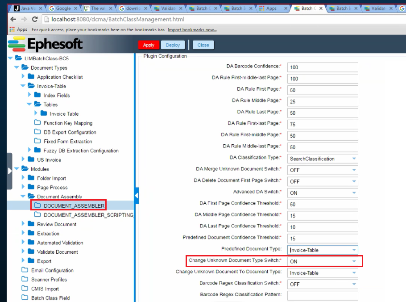Open the Import bookmarks now link

pos(192,29)
